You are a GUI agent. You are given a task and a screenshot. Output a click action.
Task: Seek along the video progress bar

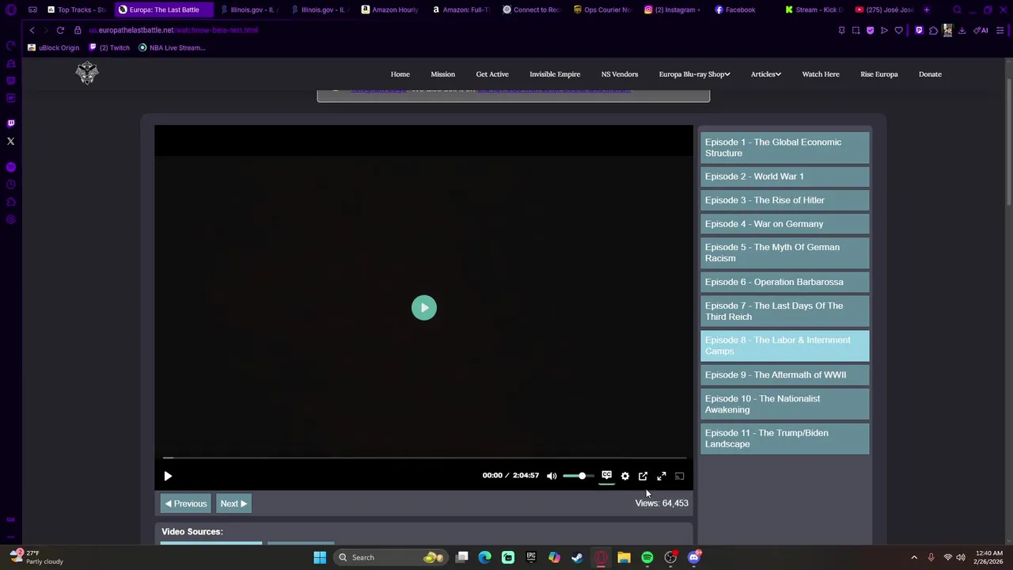pyautogui.click(x=424, y=458)
